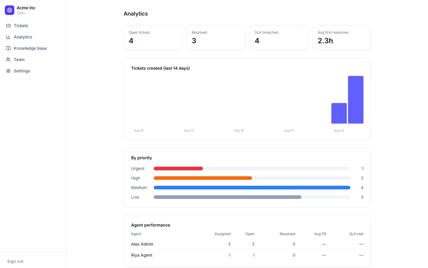Click the Aug 22 axis label
Image resolution: width=428 pixels, height=268 pixels.
(339, 131)
